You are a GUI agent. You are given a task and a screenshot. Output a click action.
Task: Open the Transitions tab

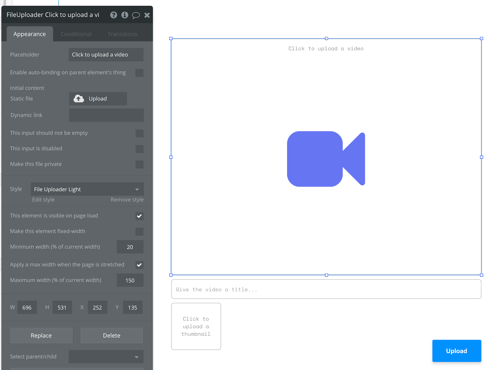pyautogui.click(x=122, y=34)
